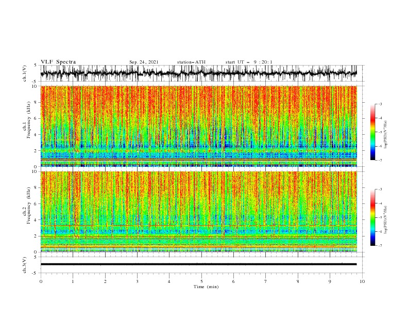The image size is (408, 316).
Task: Click the 'Time (min)' axis label
Action: click(206, 287)
